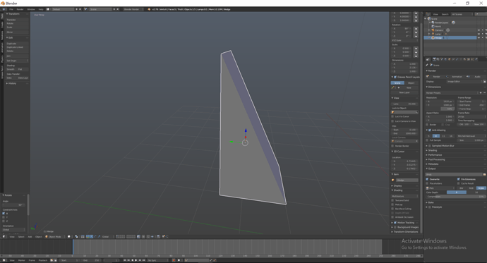487x263 pixels.
Task: Click the World tab icon in properties
Action: [445, 59]
